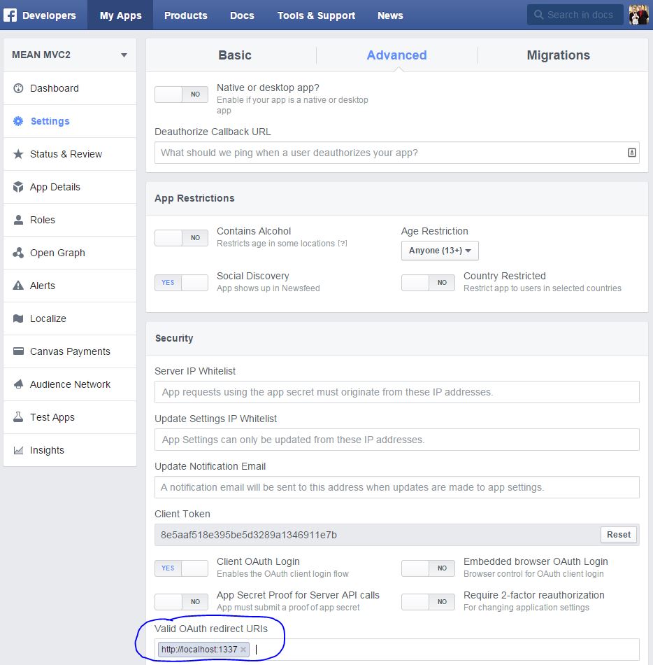
Task: Open the Products menu
Action: coord(185,15)
